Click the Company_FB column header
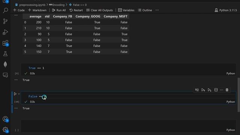 coord(63,16)
